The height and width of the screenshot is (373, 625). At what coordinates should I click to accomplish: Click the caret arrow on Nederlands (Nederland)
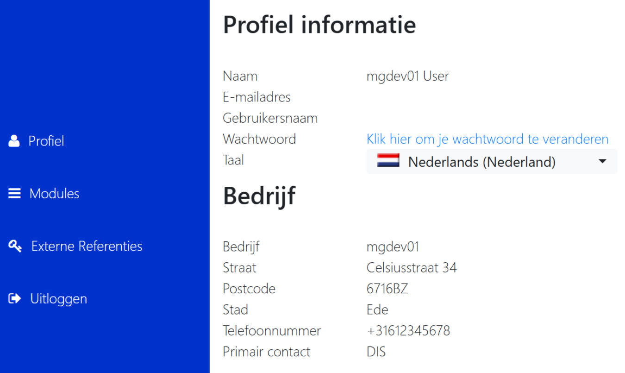pyautogui.click(x=602, y=161)
